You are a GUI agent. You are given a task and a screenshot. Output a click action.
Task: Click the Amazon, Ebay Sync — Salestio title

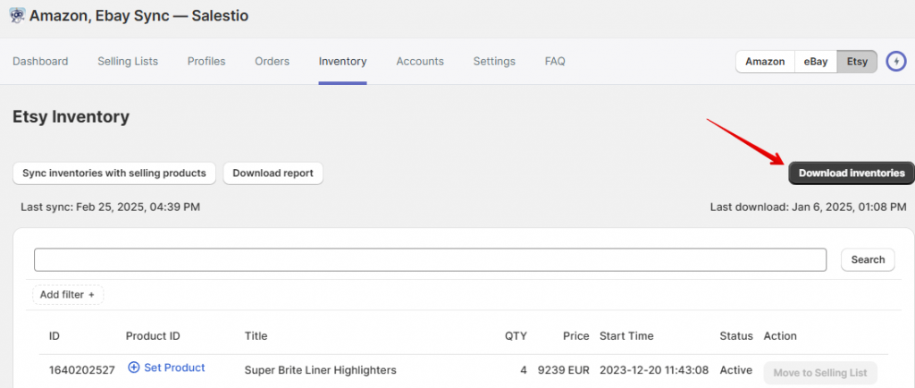pos(139,16)
